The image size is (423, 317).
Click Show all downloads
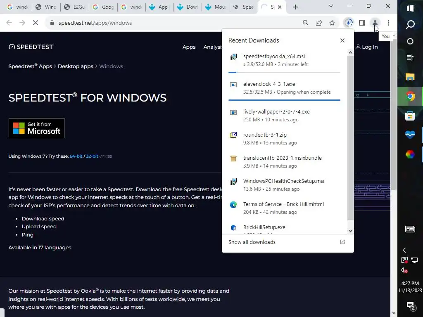coord(252,242)
